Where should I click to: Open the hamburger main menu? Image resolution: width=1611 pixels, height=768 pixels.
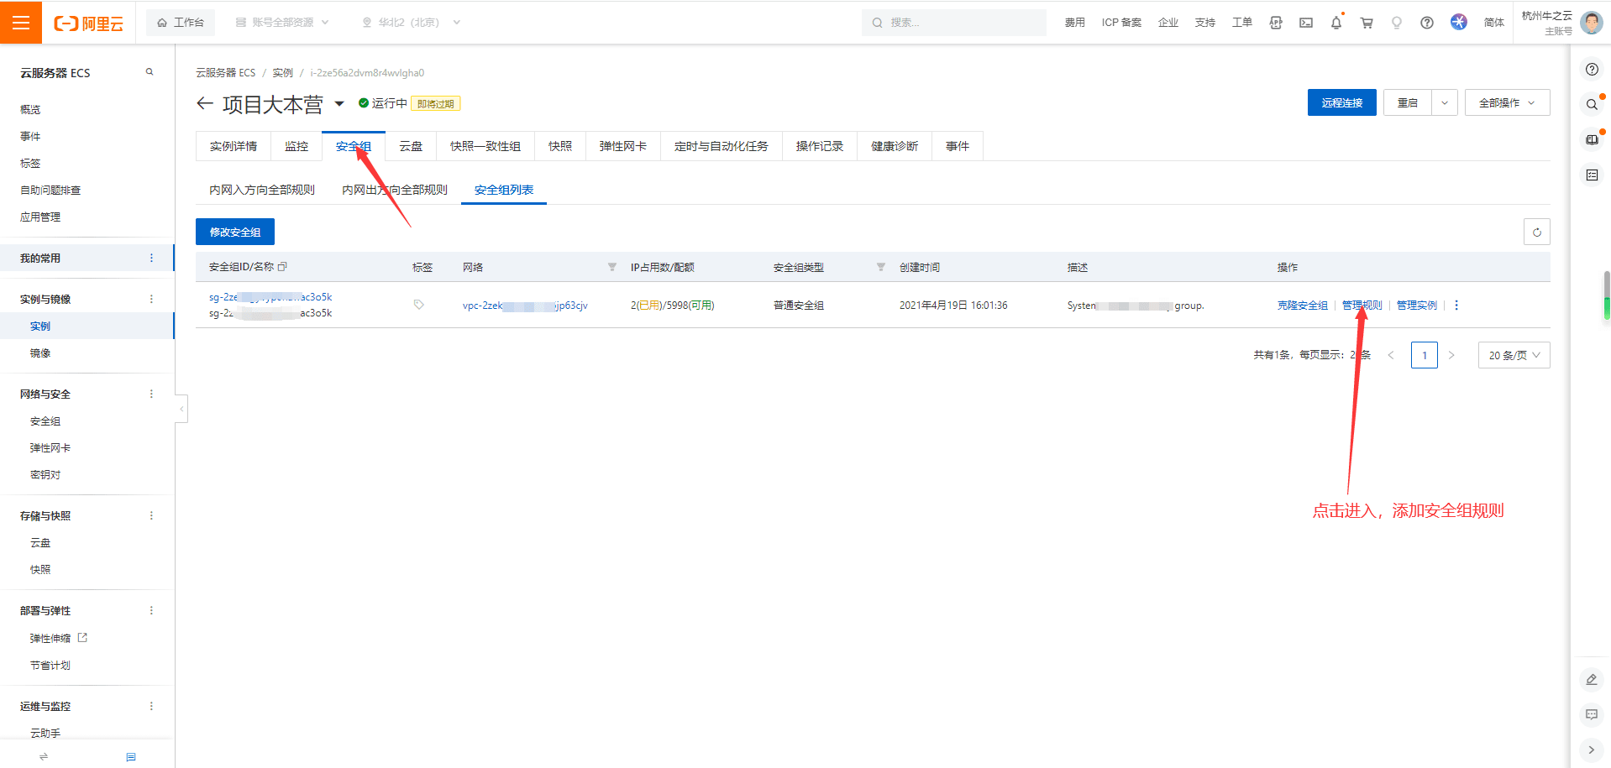(21, 23)
